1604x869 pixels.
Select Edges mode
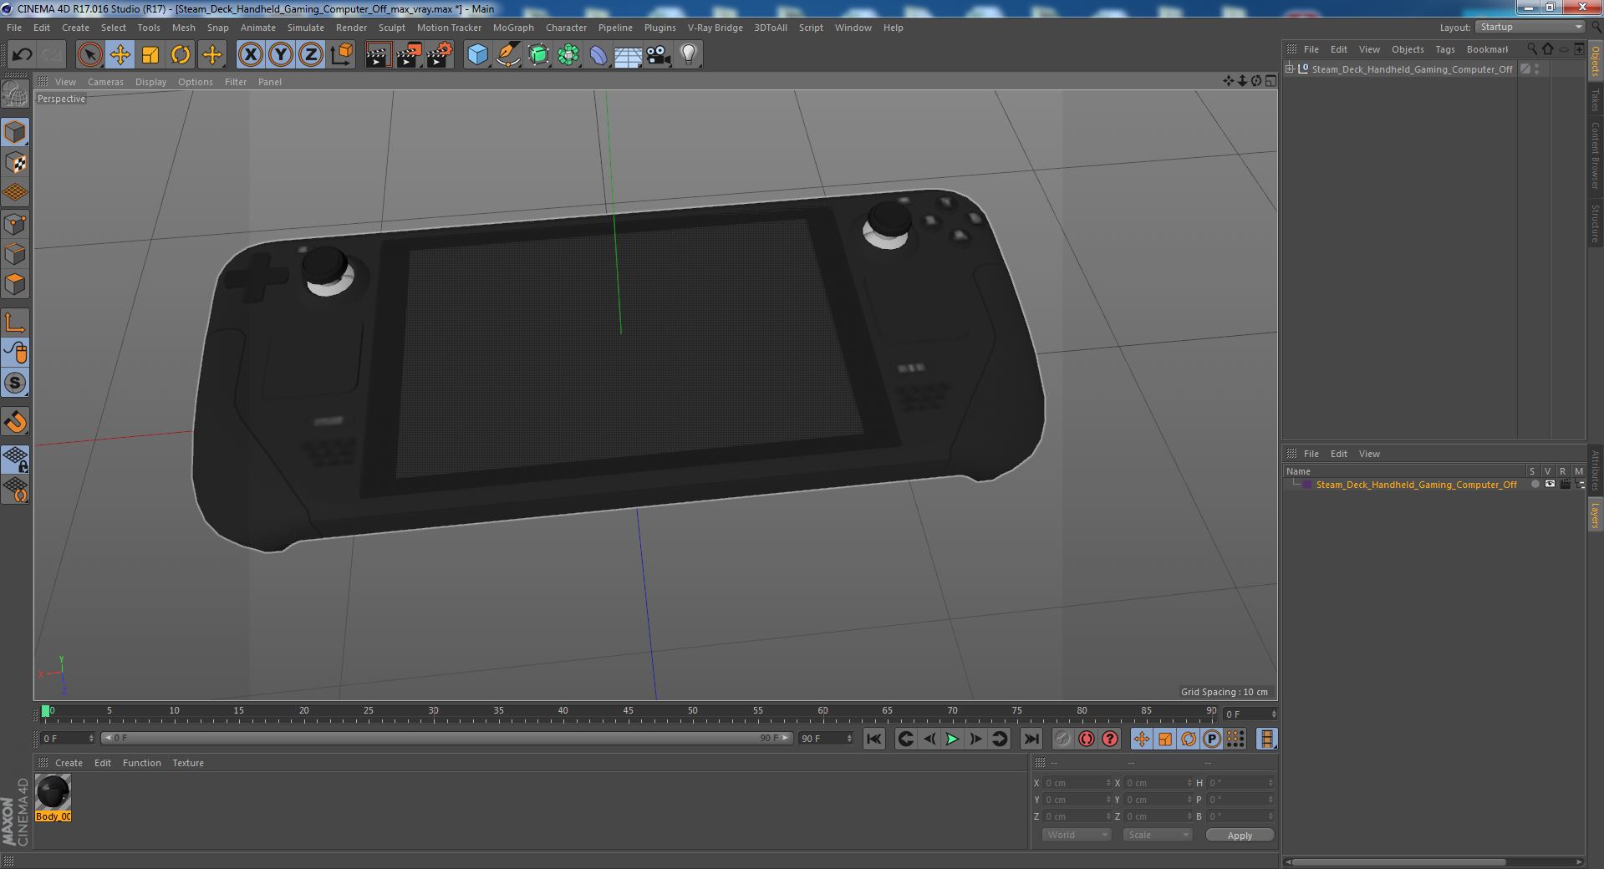[x=15, y=254]
